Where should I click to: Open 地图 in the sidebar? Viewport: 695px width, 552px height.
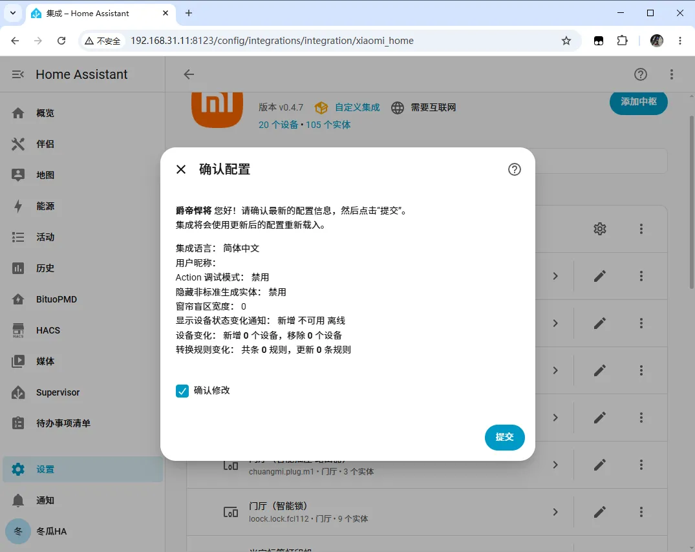pyautogui.click(x=83, y=175)
